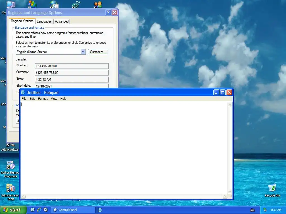Select the Regional Options tab
The width and height of the screenshot is (286, 214).
(22, 21)
